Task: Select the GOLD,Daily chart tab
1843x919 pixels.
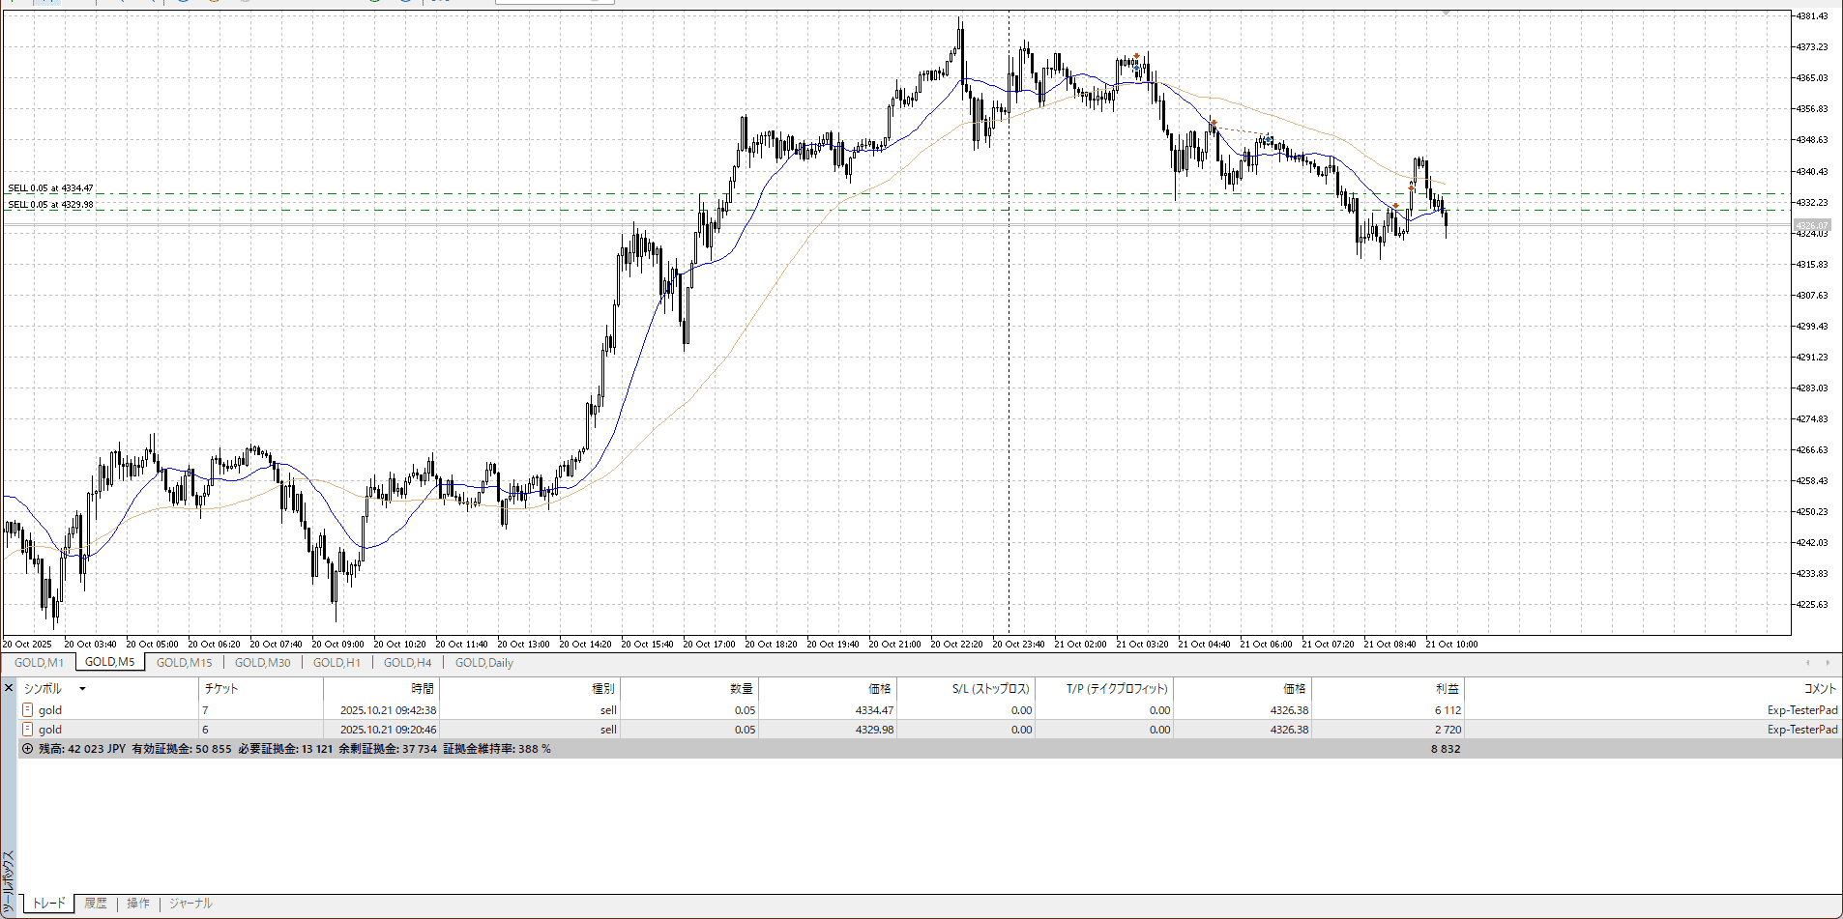Action: pos(483,663)
